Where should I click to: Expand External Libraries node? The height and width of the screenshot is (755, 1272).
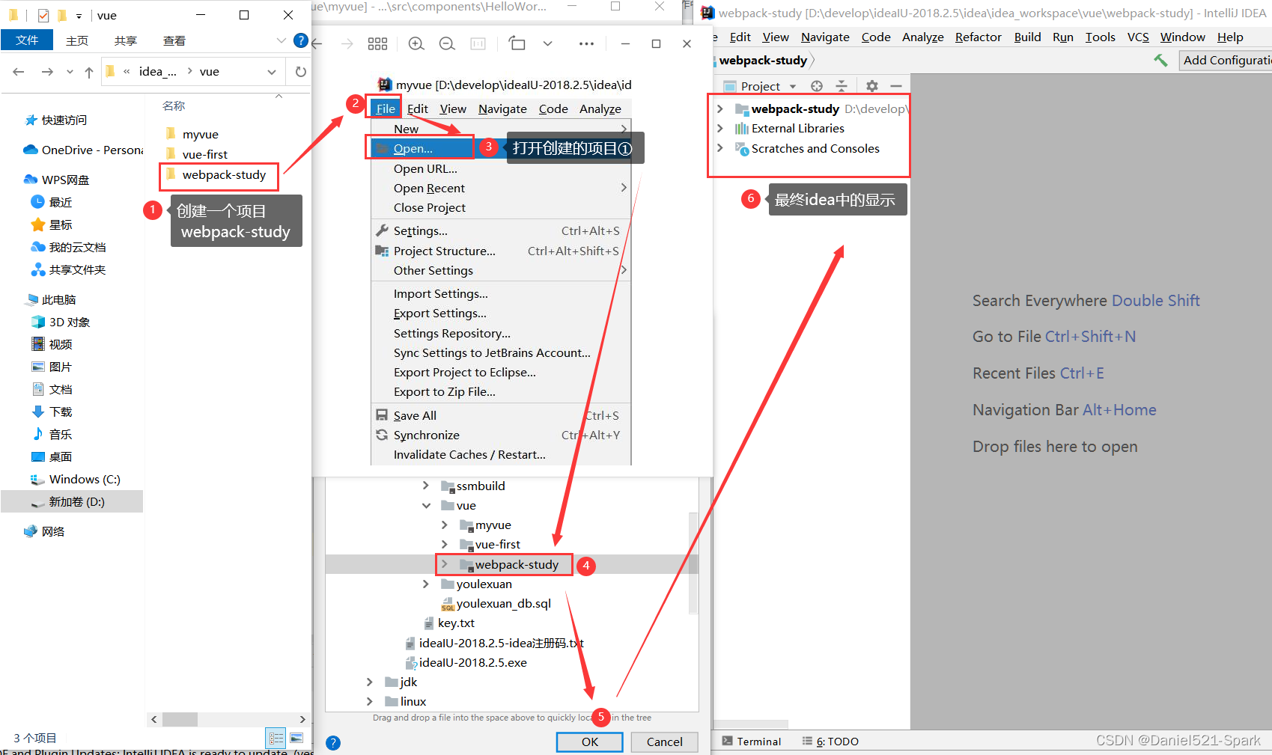click(720, 129)
